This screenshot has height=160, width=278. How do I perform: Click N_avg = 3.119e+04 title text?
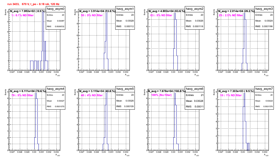pos(97,91)
